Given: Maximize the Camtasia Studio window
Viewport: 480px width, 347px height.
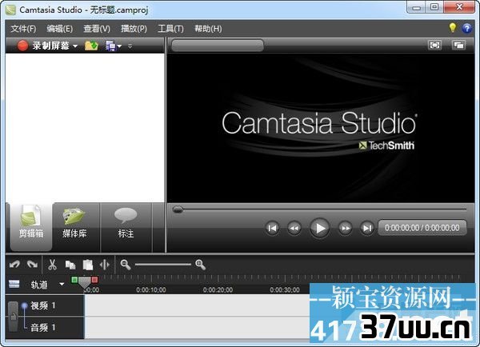Looking at the screenshot, I should pyautogui.click(x=434, y=7).
